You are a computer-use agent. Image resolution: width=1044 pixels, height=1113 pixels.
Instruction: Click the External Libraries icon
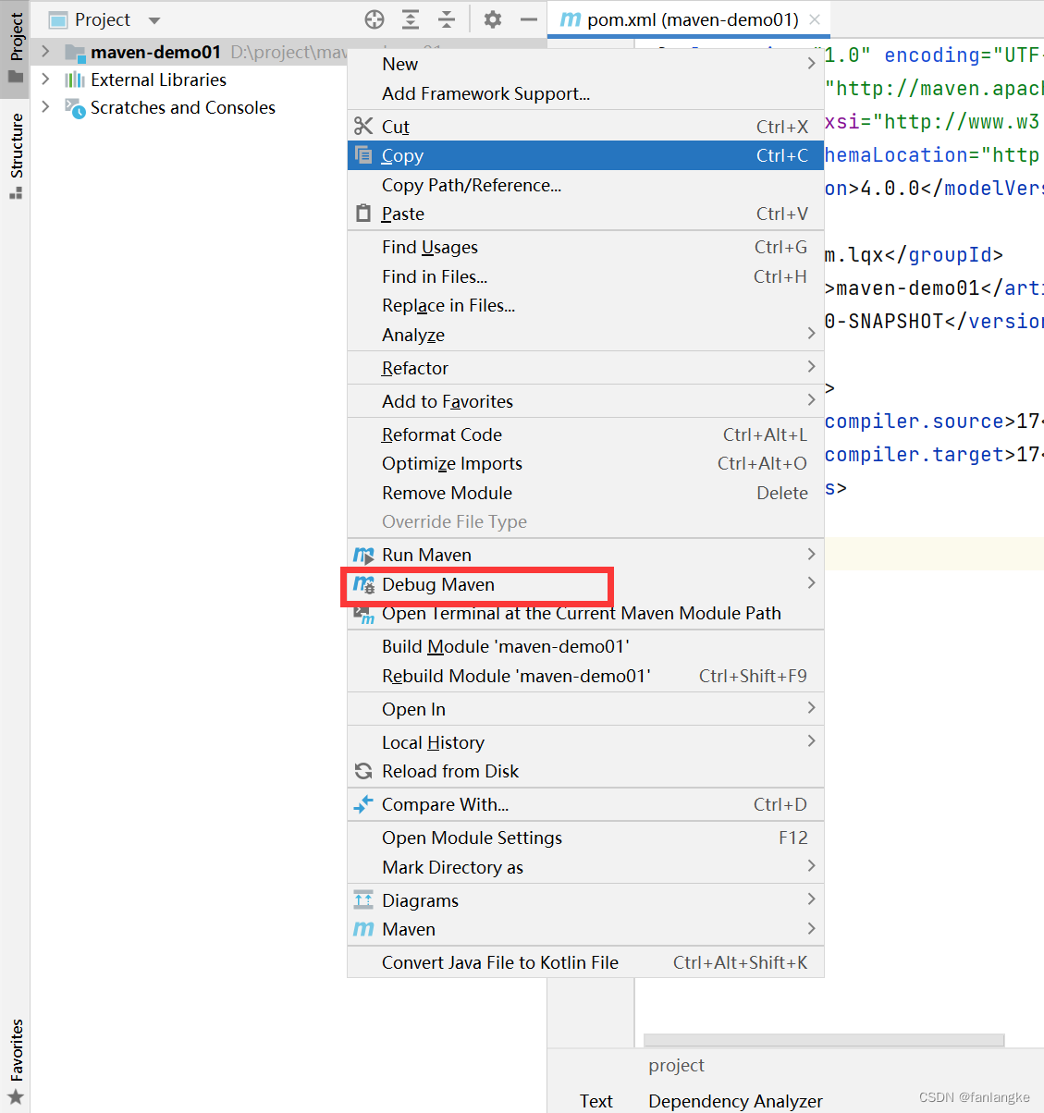point(75,79)
